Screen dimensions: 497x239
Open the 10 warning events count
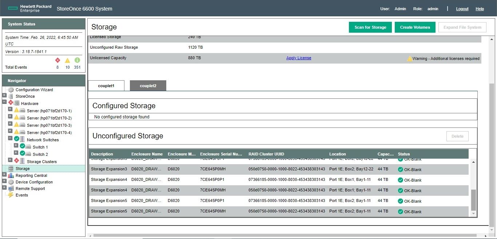[x=67, y=67]
